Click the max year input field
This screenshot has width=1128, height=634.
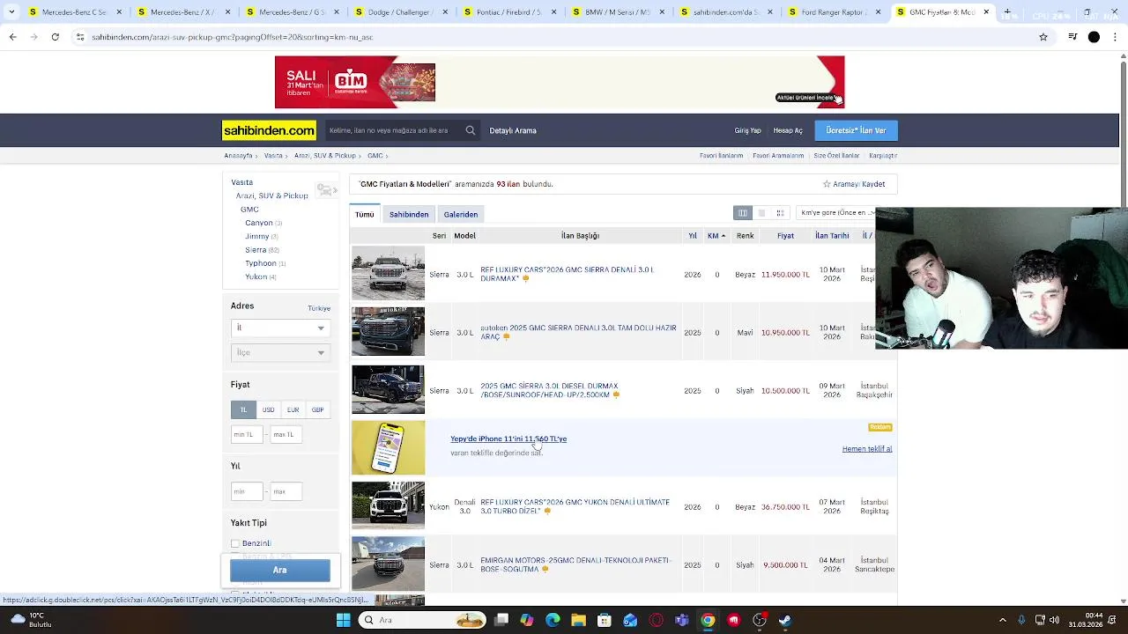click(x=285, y=491)
